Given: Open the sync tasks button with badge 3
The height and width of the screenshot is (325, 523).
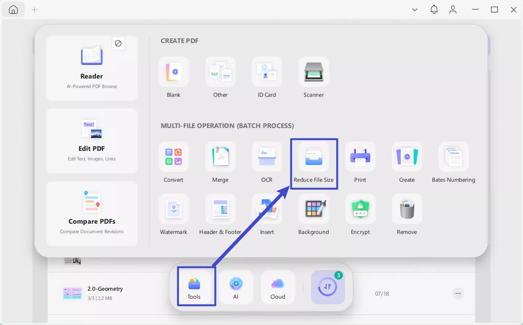Looking at the screenshot, I should pyautogui.click(x=328, y=287).
